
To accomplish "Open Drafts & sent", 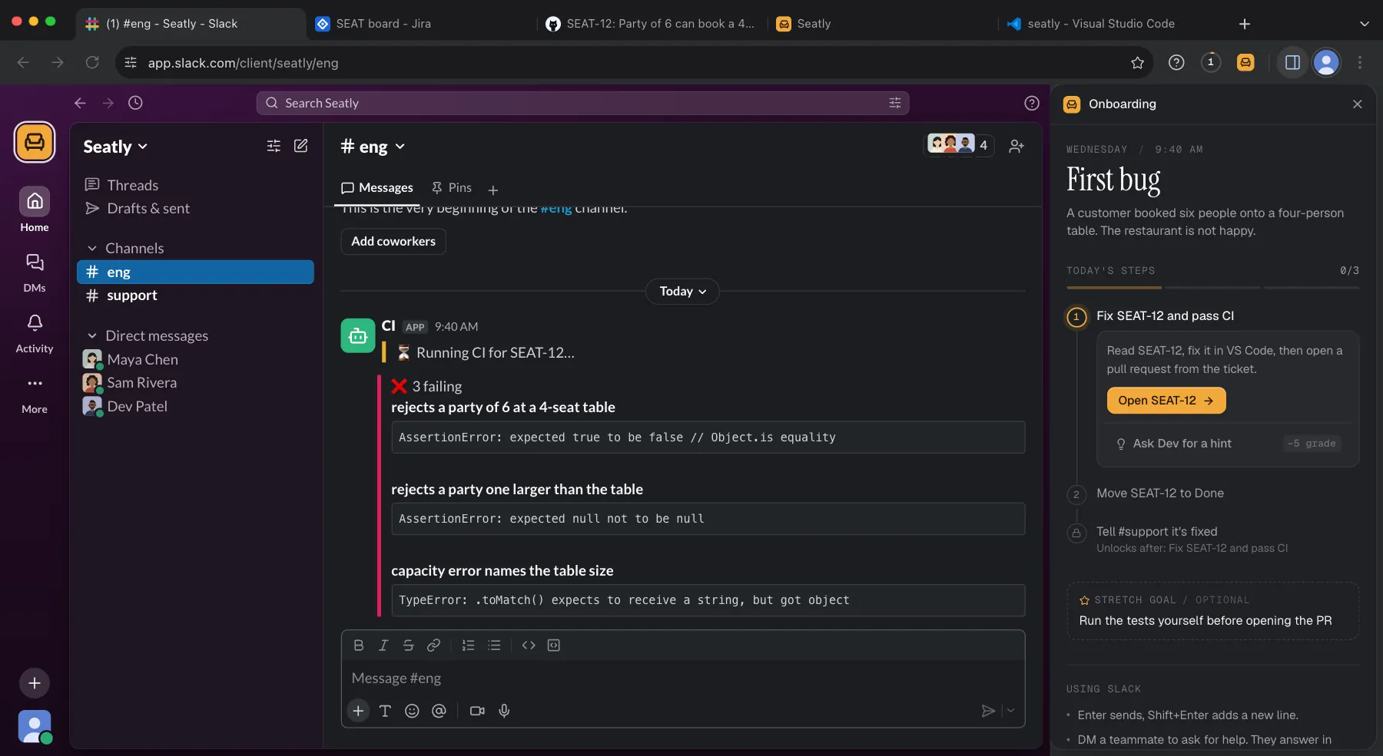I will tap(195, 209).
